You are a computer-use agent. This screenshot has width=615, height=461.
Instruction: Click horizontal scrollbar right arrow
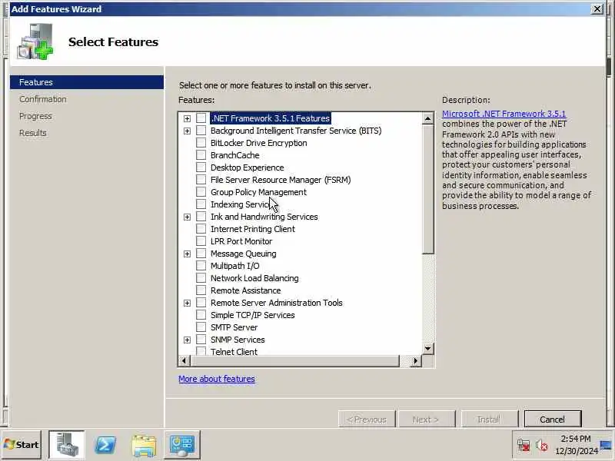pyautogui.click(x=416, y=360)
